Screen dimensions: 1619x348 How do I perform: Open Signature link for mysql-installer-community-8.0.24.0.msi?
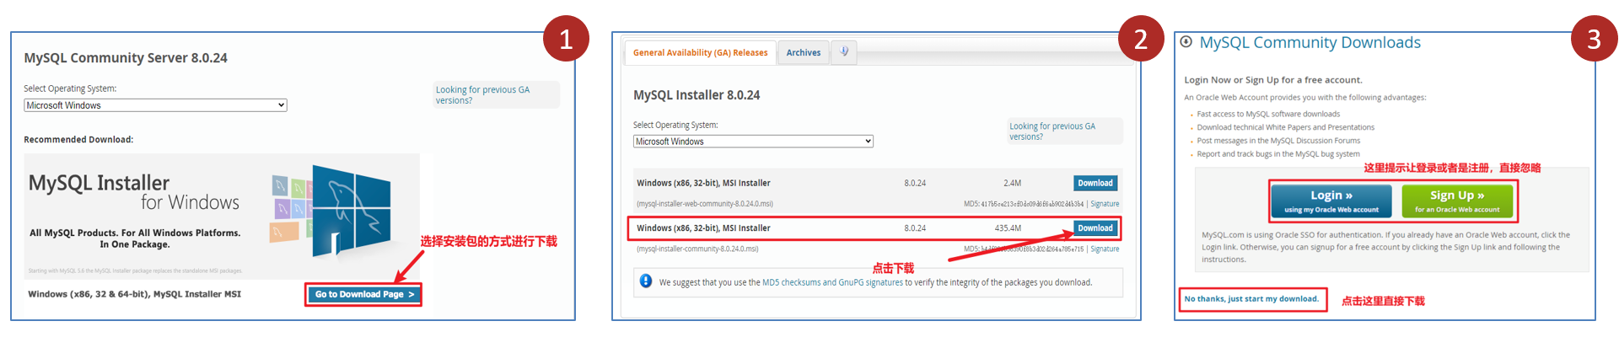pyautogui.click(x=1105, y=249)
